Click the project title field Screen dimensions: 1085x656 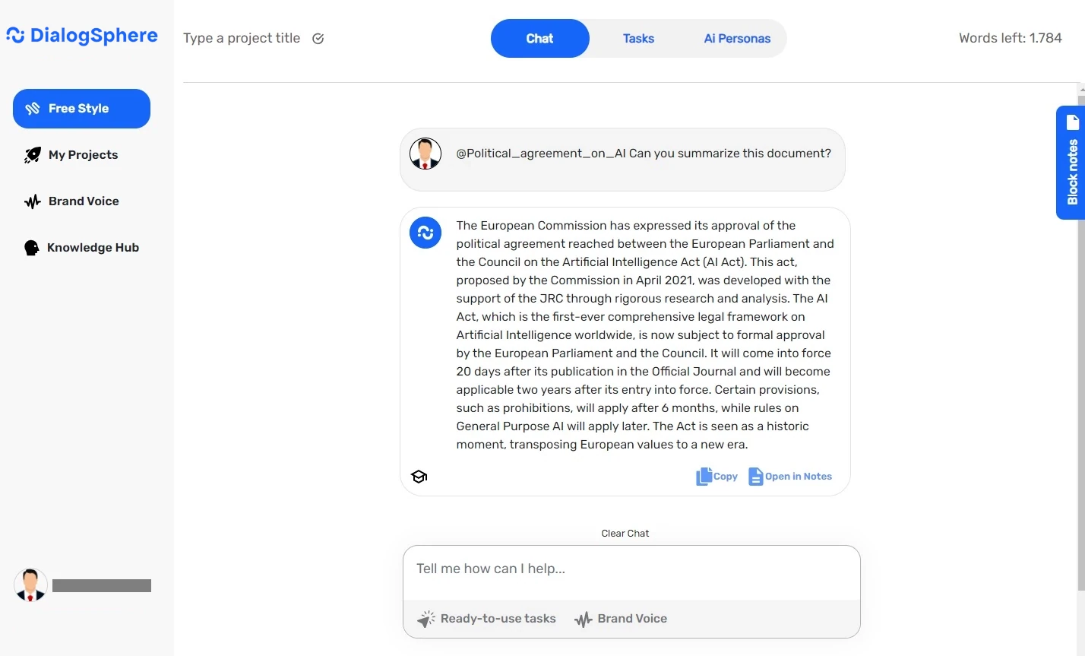tap(242, 39)
